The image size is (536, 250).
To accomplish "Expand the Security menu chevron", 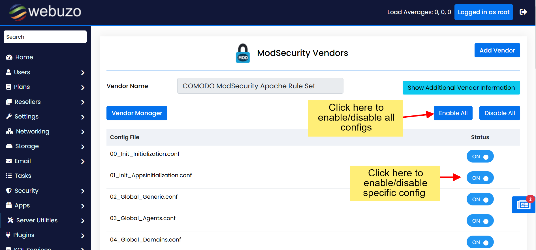I will [x=83, y=191].
